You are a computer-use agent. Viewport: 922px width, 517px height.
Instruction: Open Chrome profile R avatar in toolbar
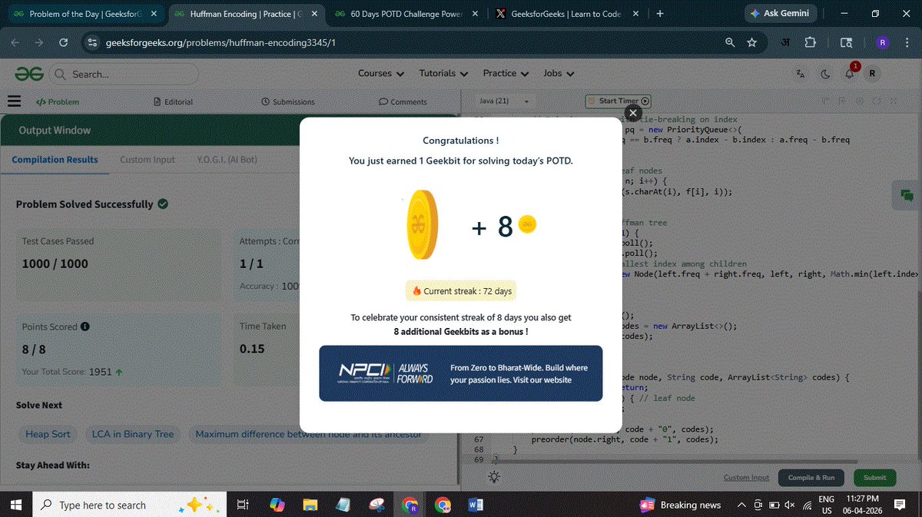coord(883,42)
